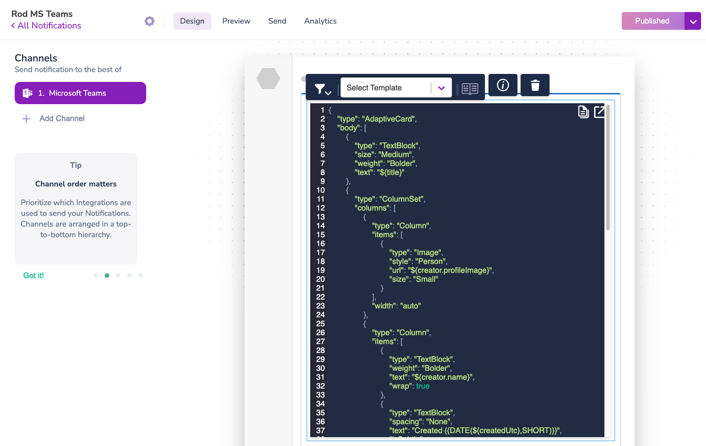Image resolution: width=706 pixels, height=446 pixels.
Task: Click the "spacing": "None" line
Action: [x=420, y=422]
